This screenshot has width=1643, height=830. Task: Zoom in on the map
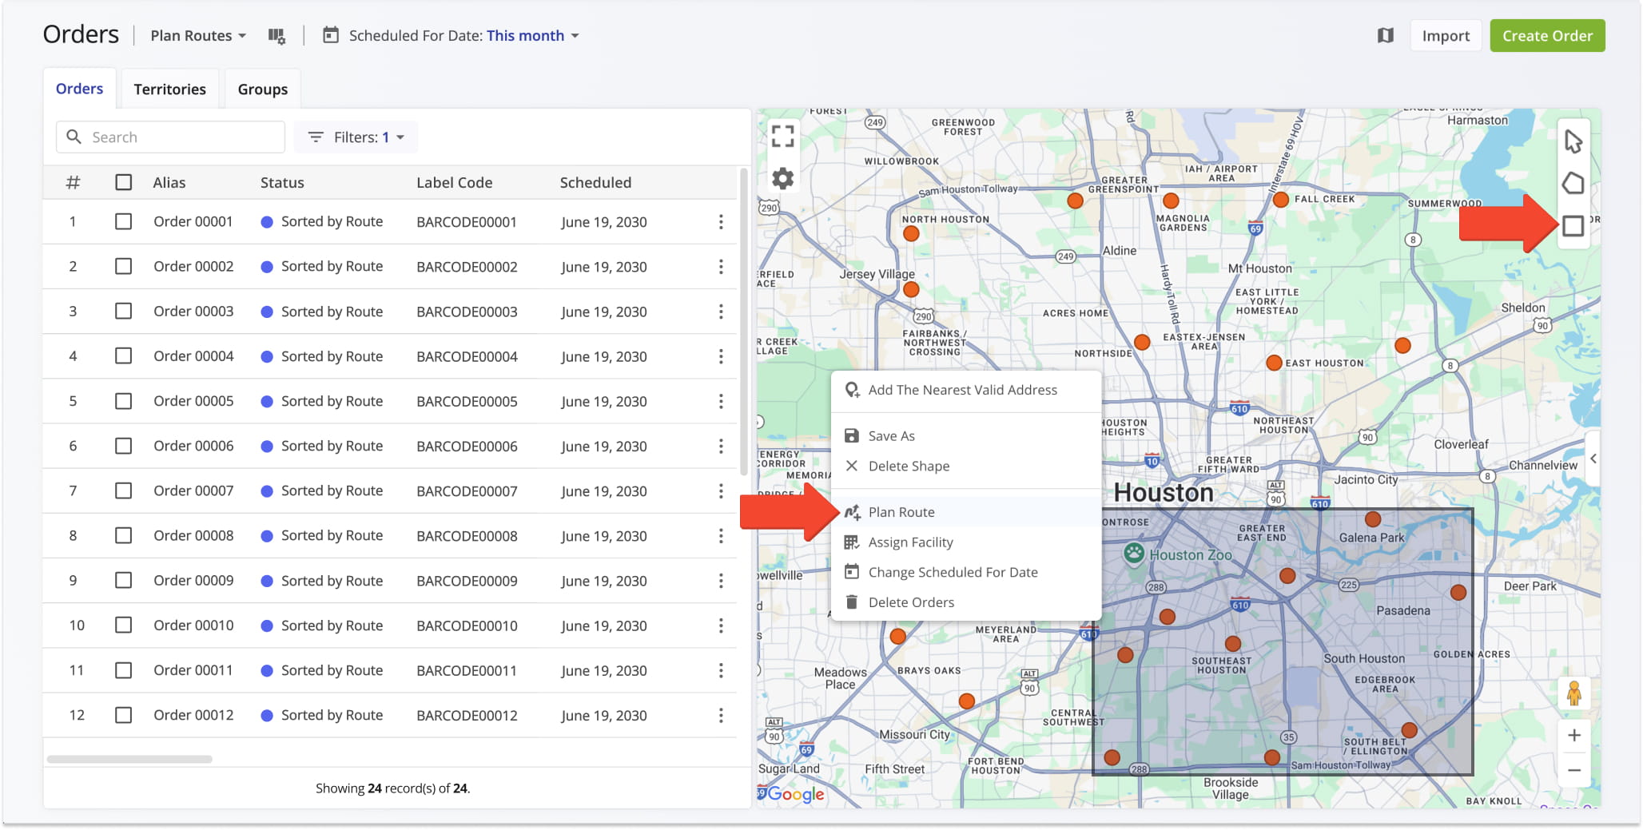(x=1573, y=735)
